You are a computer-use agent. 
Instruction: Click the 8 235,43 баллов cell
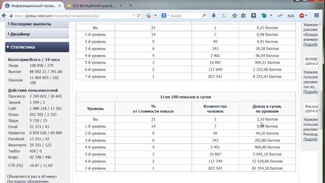point(267,77)
